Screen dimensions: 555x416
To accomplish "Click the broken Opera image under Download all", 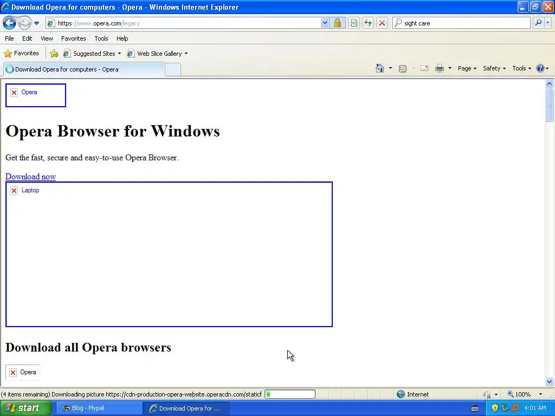I will (x=23, y=372).
